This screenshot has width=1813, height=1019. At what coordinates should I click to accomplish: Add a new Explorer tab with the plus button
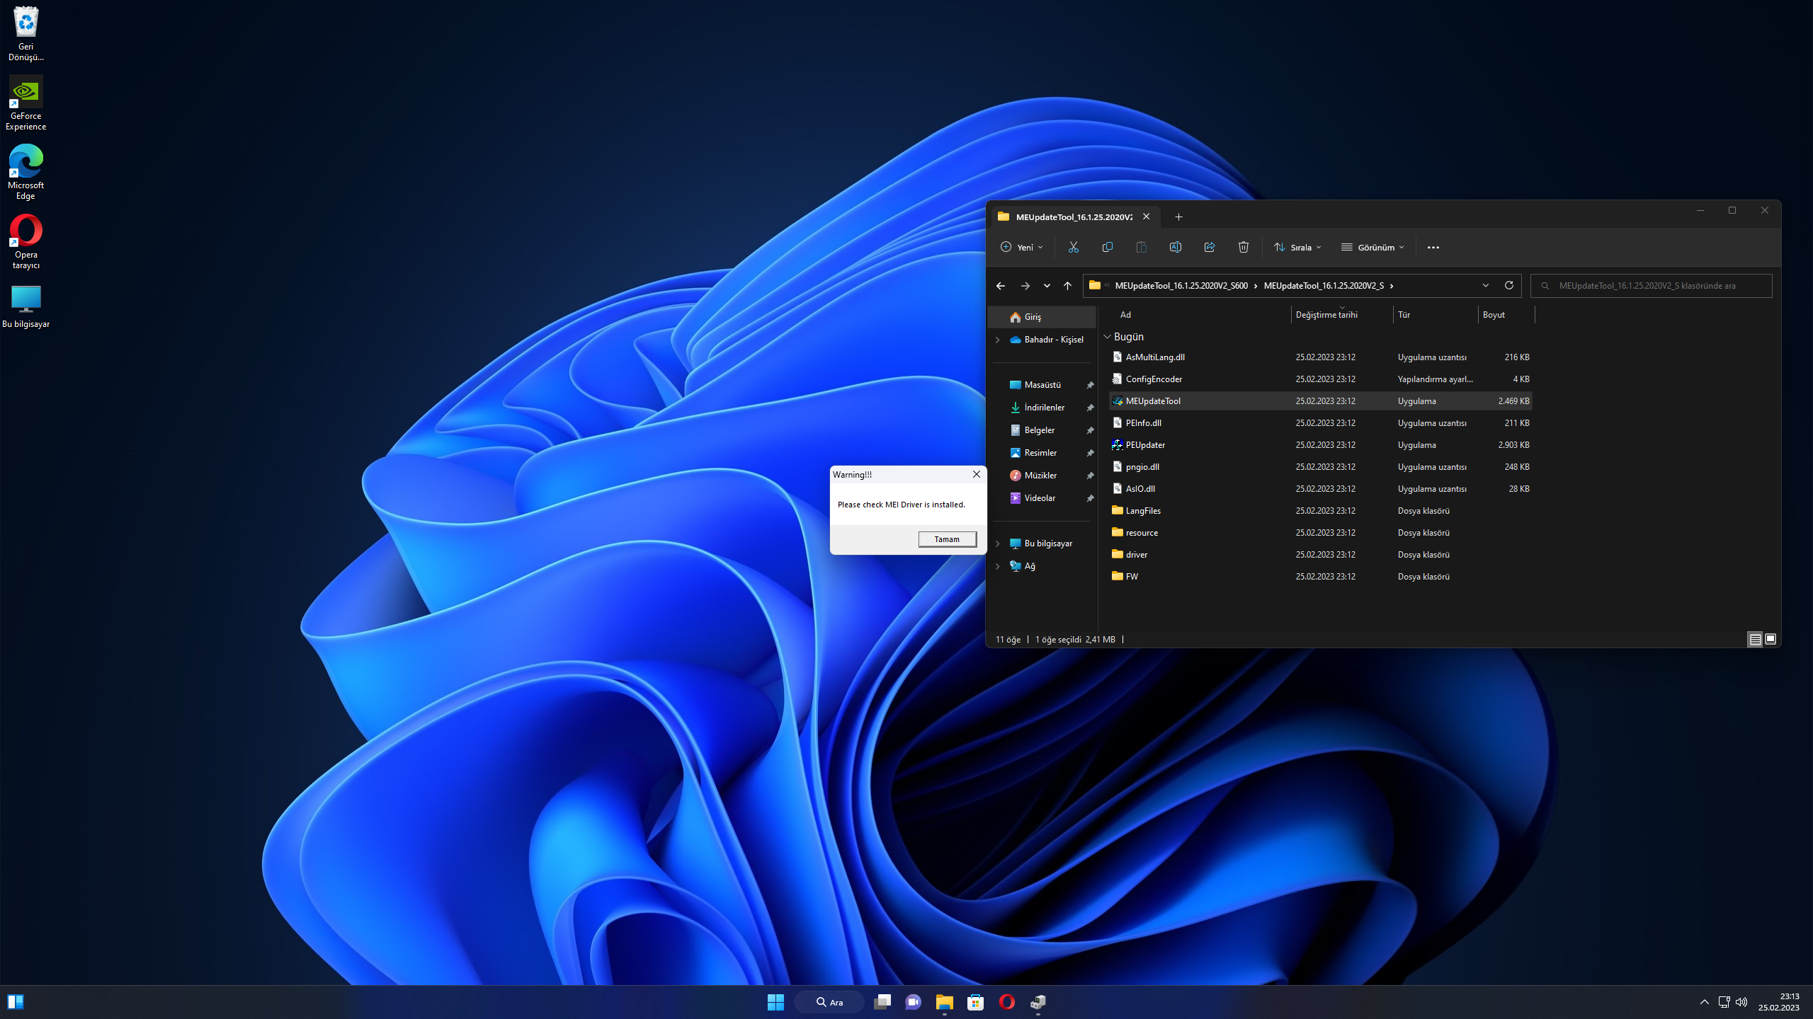[1178, 217]
